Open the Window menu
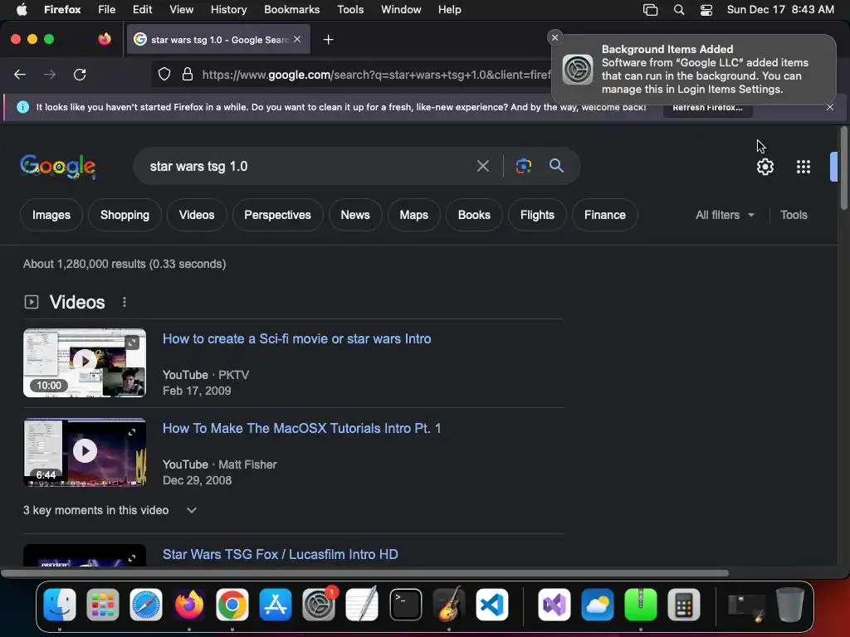 pyautogui.click(x=401, y=9)
